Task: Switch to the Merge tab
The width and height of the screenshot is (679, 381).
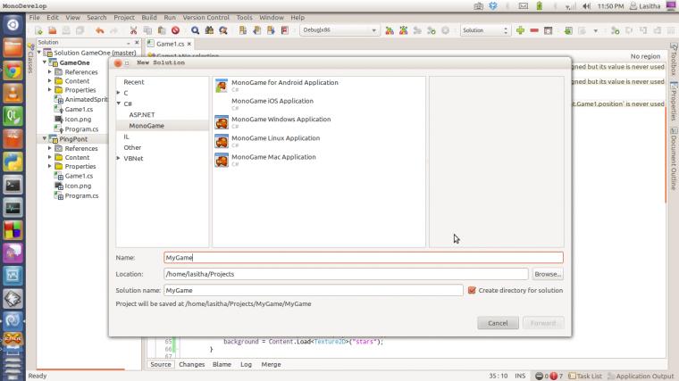Action: click(x=271, y=365)
